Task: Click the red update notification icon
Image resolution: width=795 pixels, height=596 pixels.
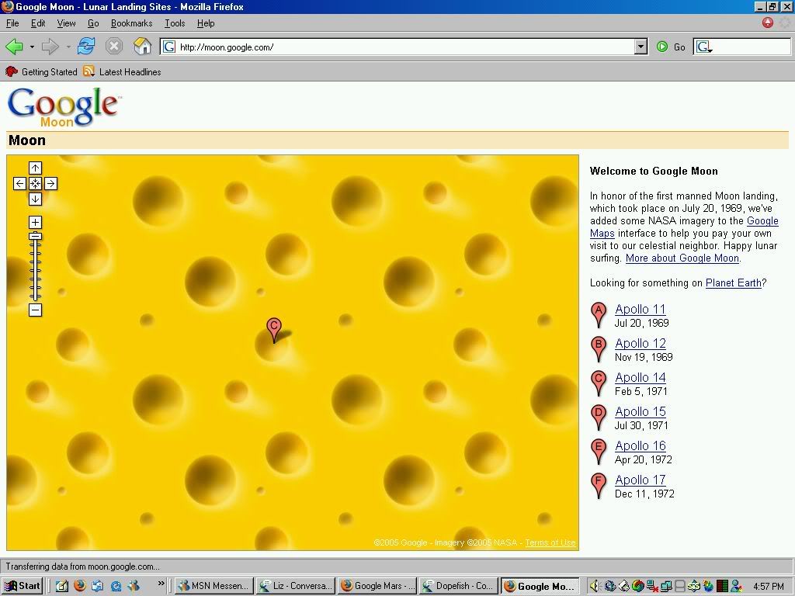Action: [767, 23]
